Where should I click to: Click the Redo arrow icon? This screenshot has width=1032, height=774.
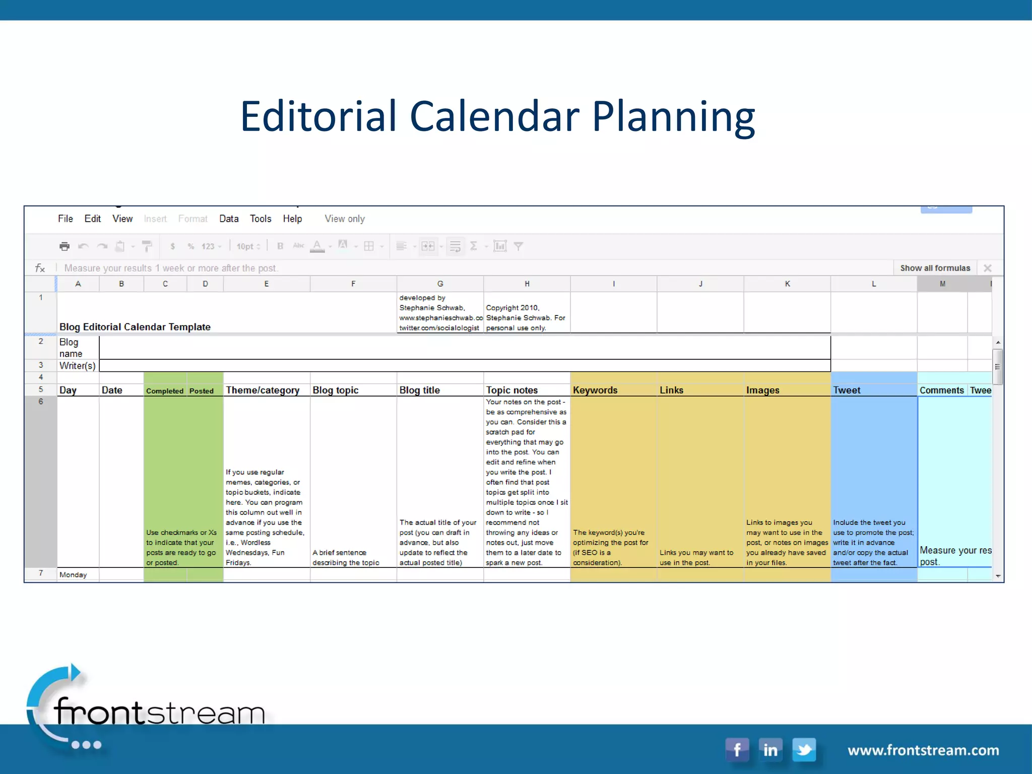(102, 246)
